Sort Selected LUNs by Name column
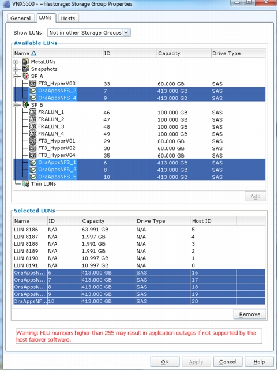This screenshot has height=371, width=278. click(31, 221)
